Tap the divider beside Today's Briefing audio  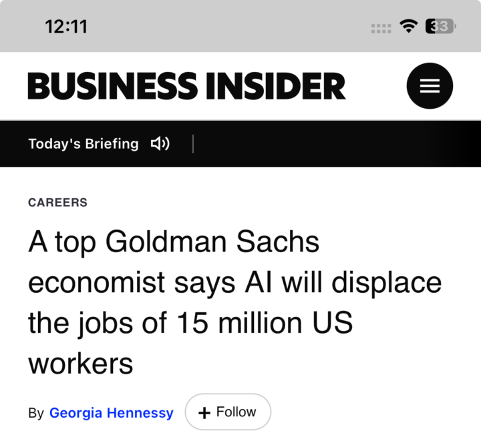click(x=193, y=143)
